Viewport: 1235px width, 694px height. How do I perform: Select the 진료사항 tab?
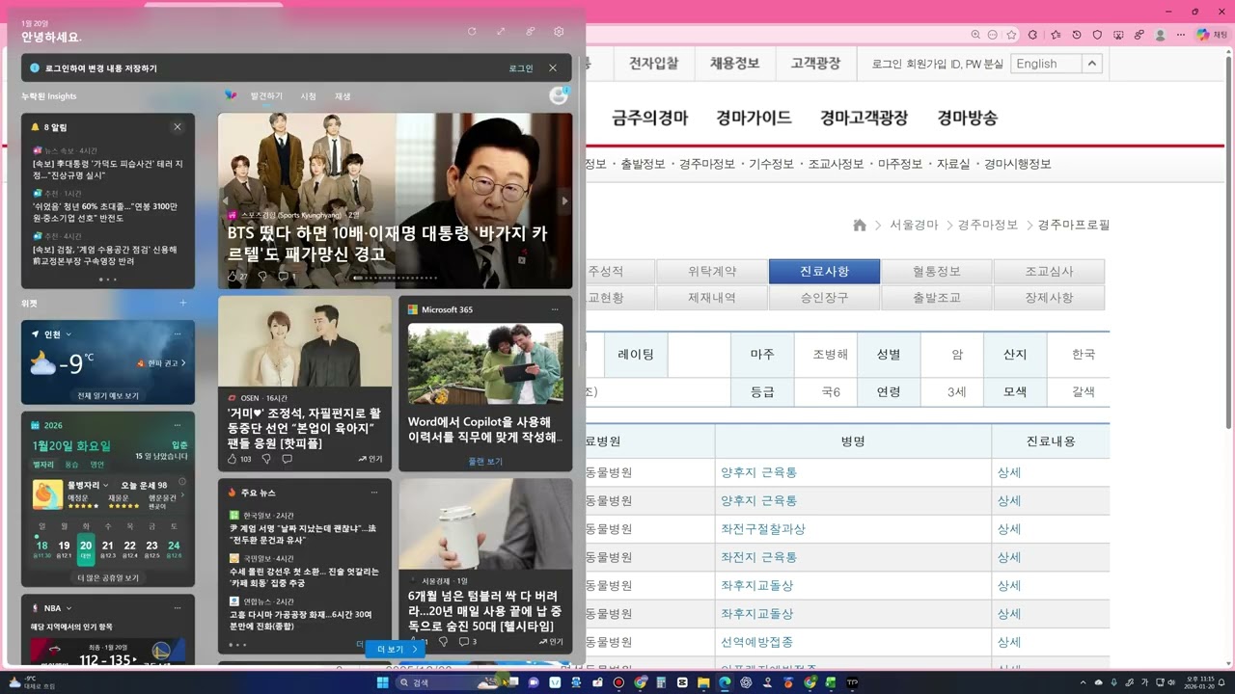(x=824, y=272)
